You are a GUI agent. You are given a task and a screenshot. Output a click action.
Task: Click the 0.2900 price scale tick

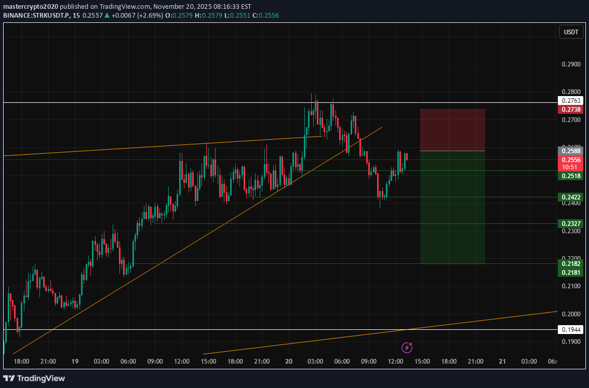pos(571,65)
